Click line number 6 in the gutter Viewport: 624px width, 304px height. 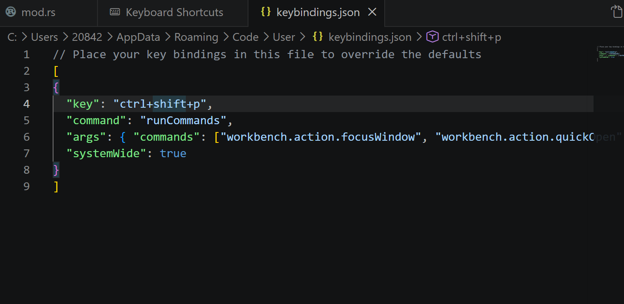click(x=27, y=137)
